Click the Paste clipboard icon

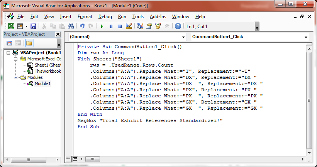point(62,26)
